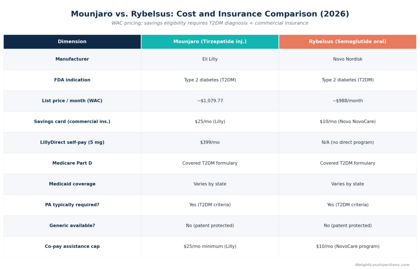Select the 'Mounjaro (Tirzepatide inj.)' column header
Screen dimensions: 420x270
pos(210,41)
